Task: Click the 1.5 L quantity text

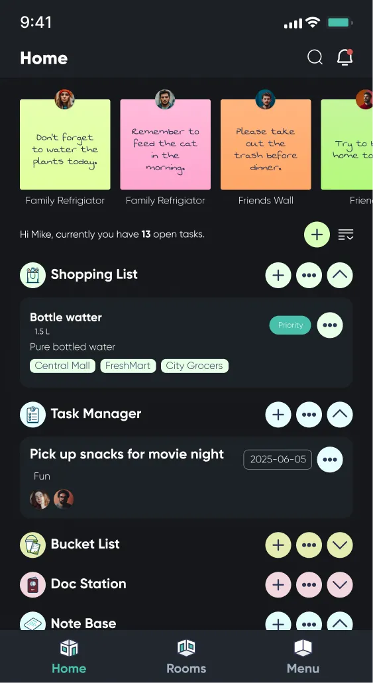Action: tap(42, 332)
